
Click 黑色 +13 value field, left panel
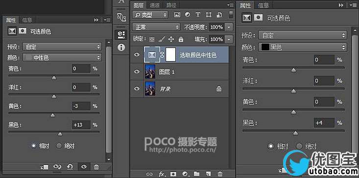click(x=81, y=125)
